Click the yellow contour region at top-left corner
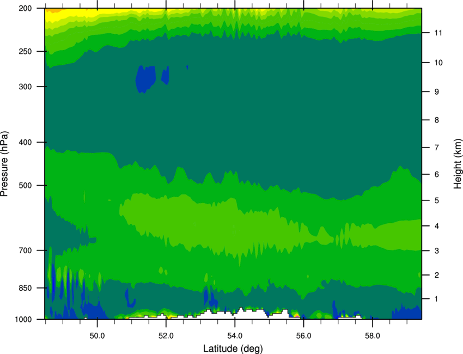Image resolution: width=463 pixels, height=354 pixels. 65,15
